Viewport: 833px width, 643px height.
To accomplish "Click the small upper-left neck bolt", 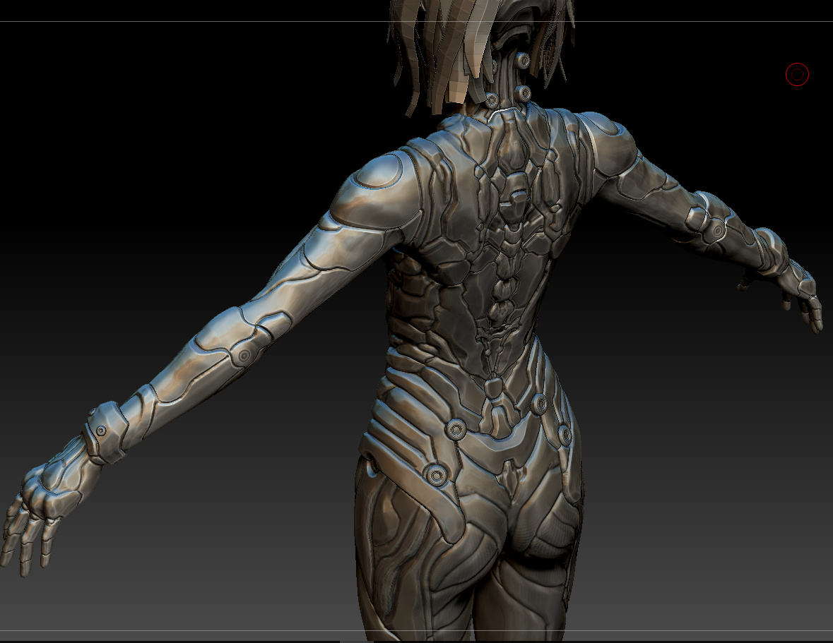I will pos(494,67).
